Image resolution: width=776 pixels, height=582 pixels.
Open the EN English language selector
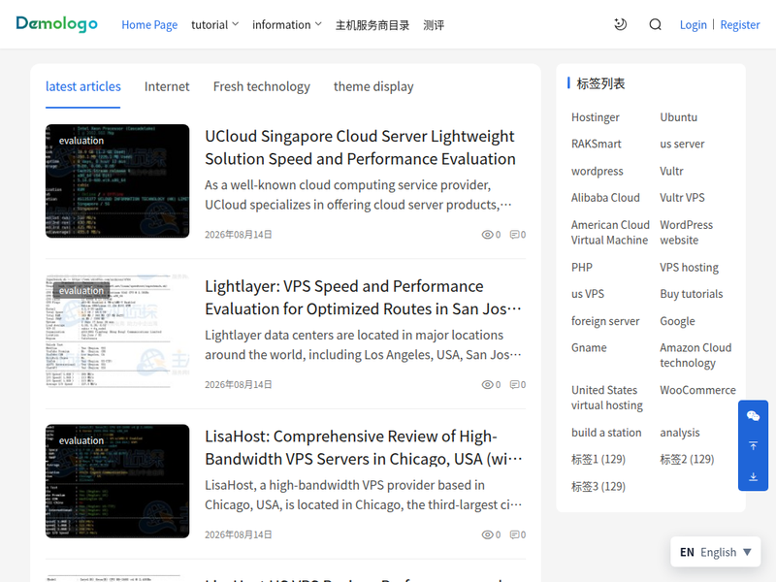click(715, 552)
